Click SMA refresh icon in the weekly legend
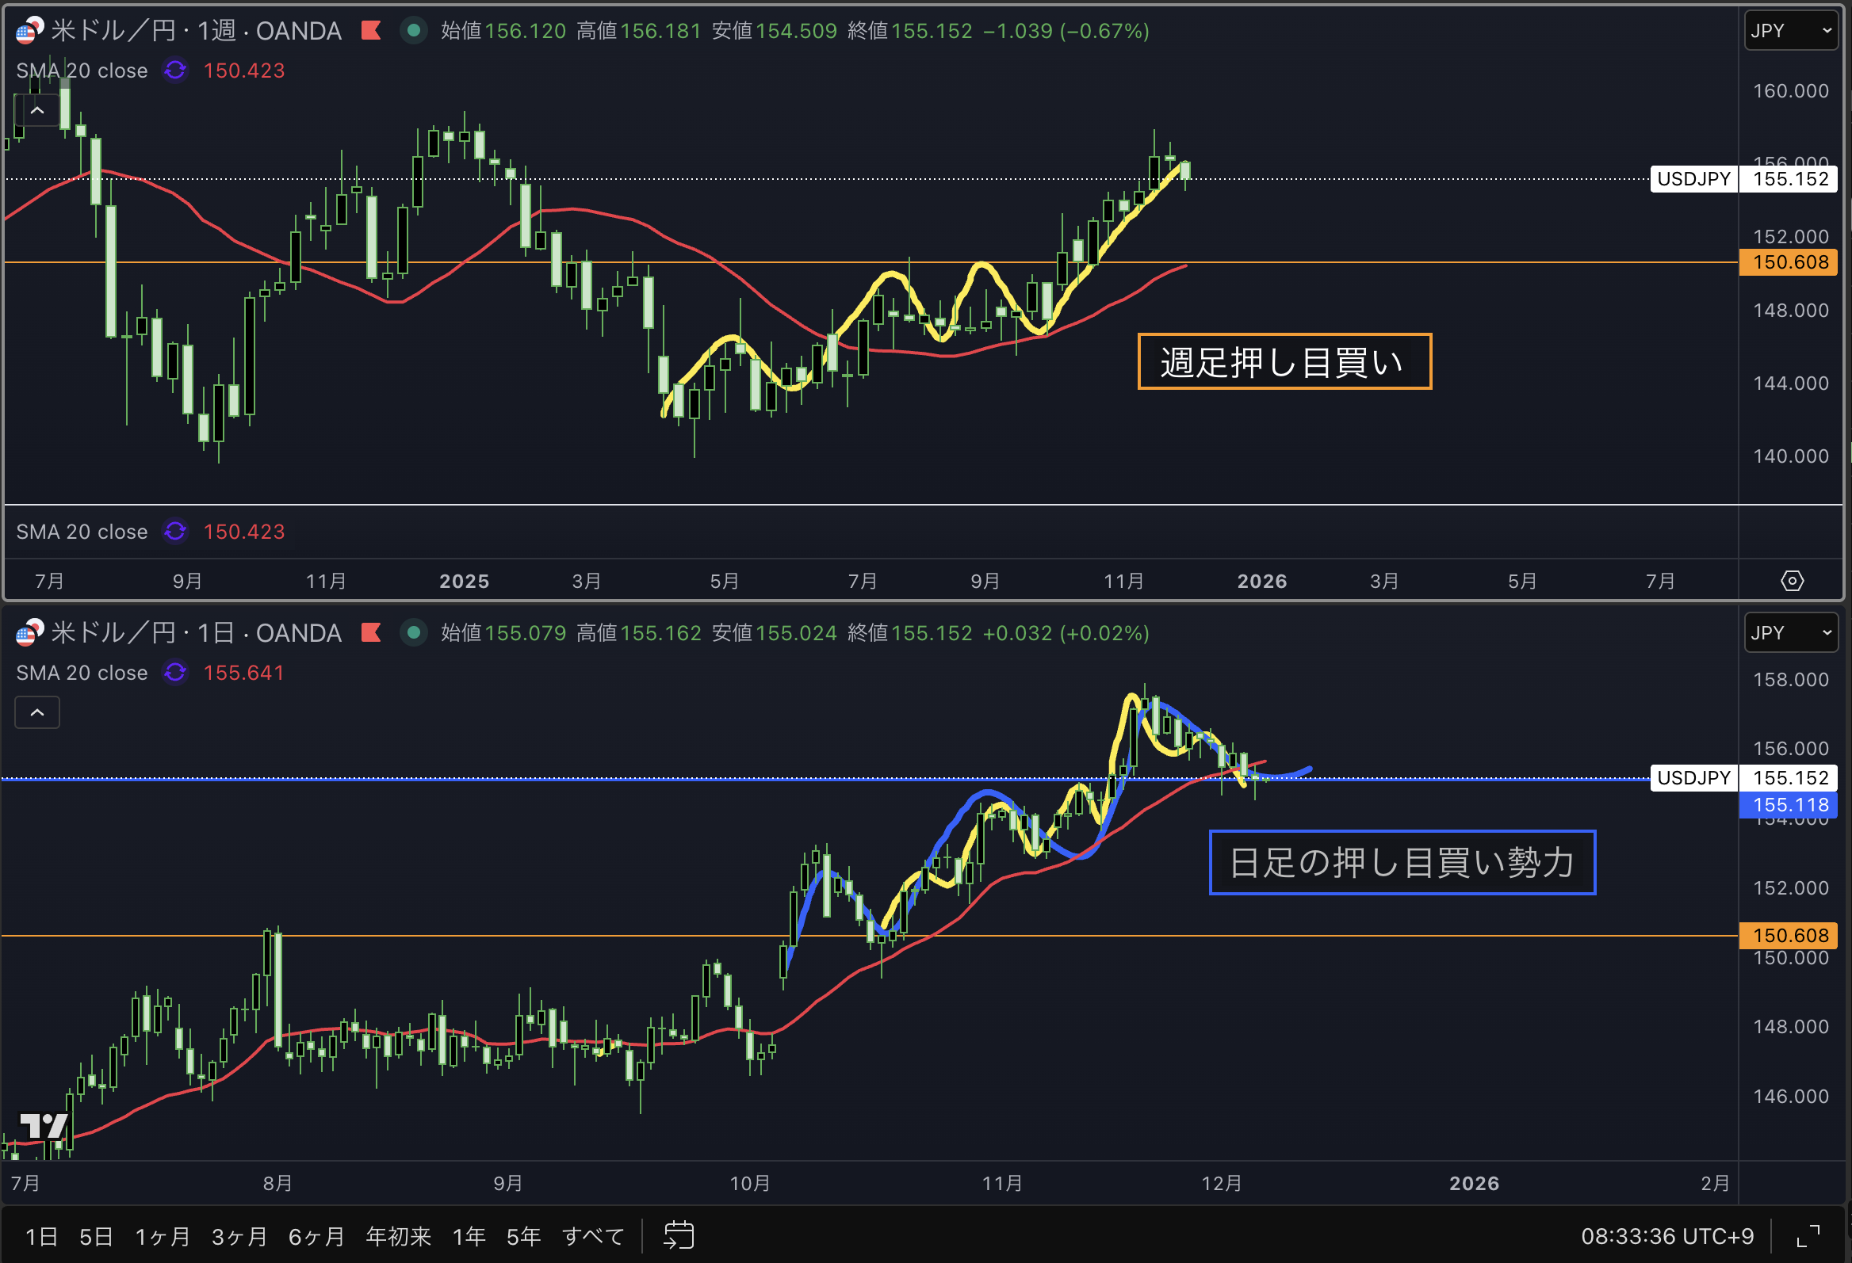Viewport: 1852px width, 1263px height. coord(175,71)
